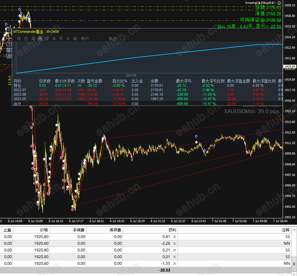Click the 最大浮亏 column header
The height and width of the screenshot is (276, 297).
(184, 81)
